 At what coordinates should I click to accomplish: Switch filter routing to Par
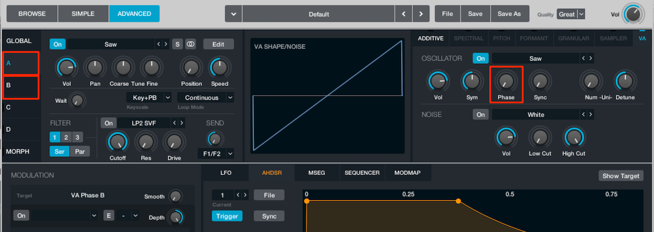80,151
